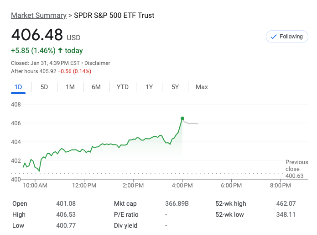317x235 pixels.
Task: Toggle the Following button
Action: [x=287, y=37]
